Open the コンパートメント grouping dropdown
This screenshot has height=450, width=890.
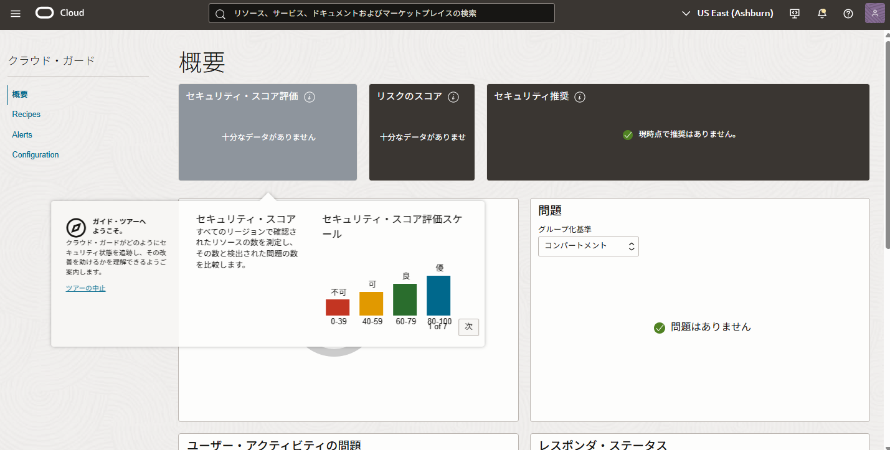coord(588,246)
